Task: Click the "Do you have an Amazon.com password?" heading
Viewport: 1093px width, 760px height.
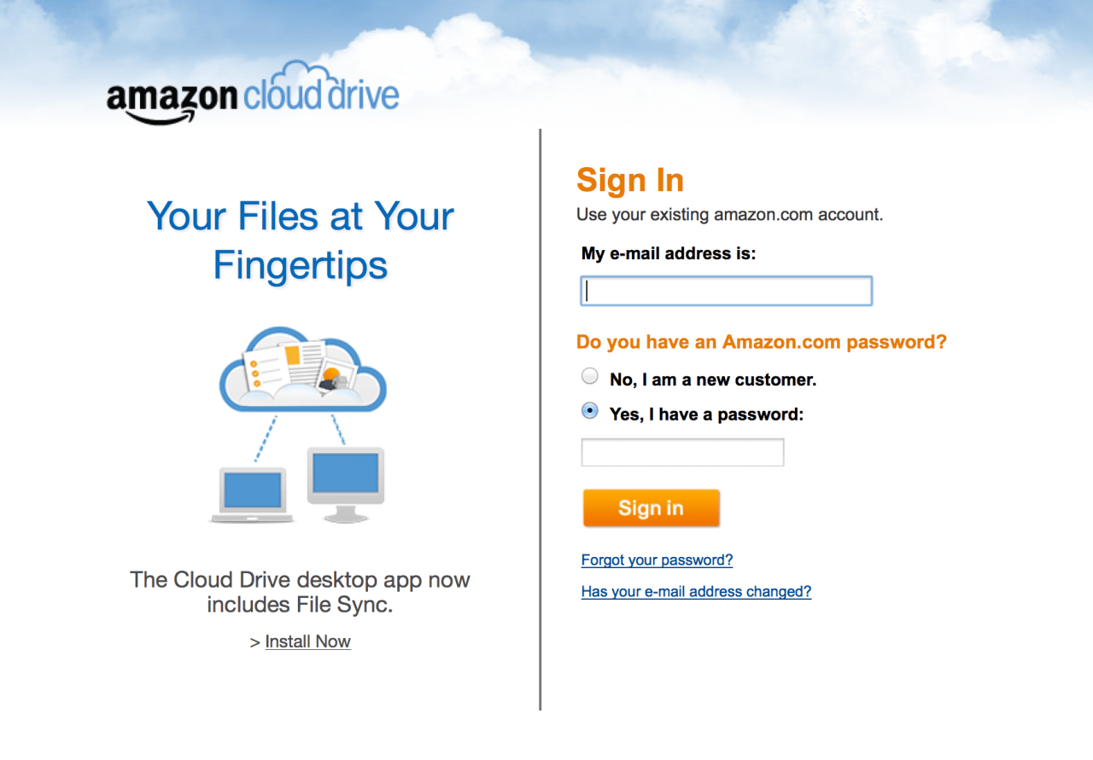Action: pos(761,342)
